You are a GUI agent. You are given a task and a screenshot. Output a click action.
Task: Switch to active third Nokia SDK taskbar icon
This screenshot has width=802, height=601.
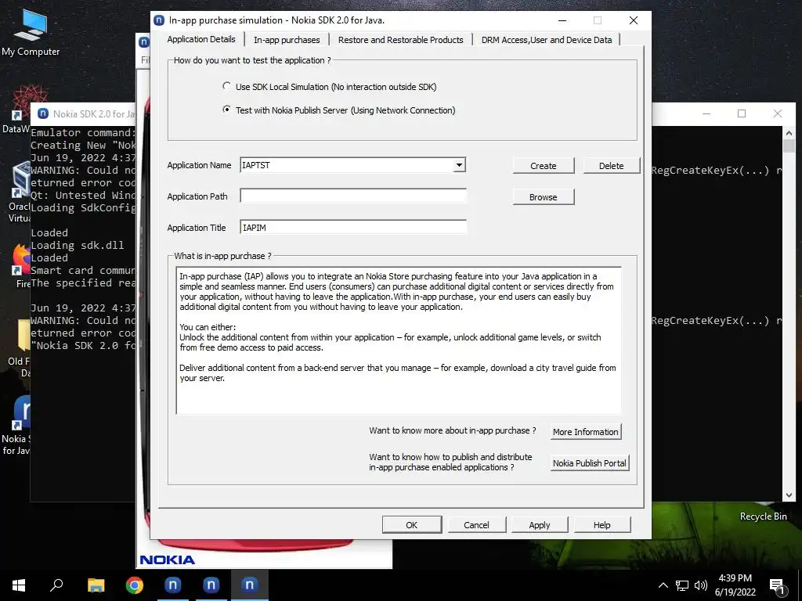tap(250, 585)
